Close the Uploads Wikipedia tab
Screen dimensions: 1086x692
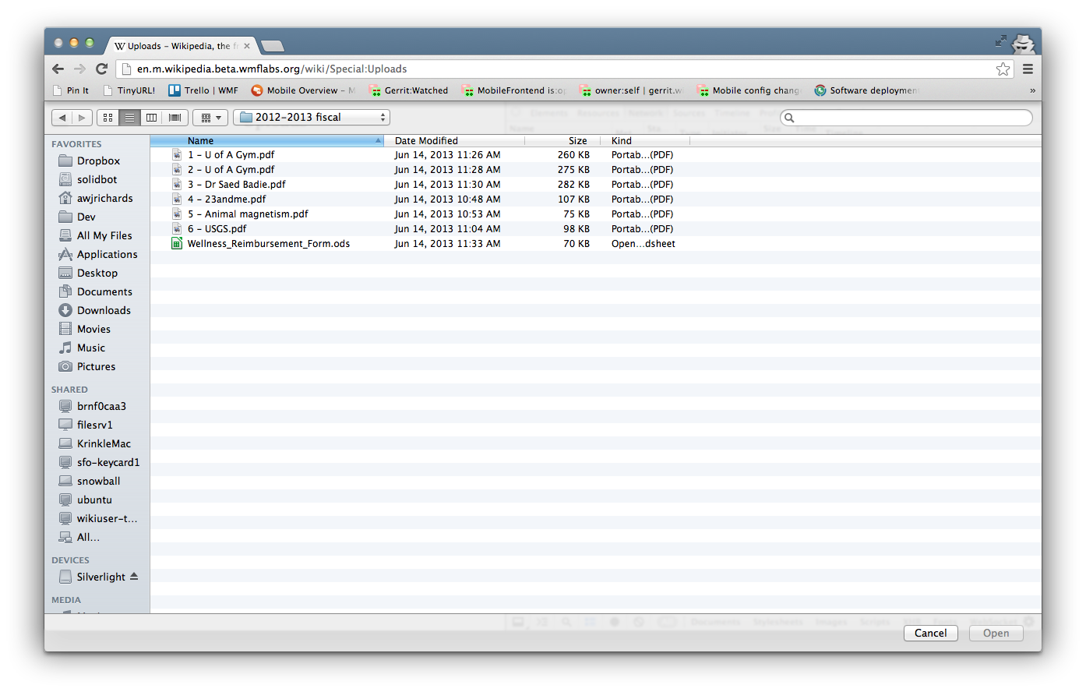[247, 46]
